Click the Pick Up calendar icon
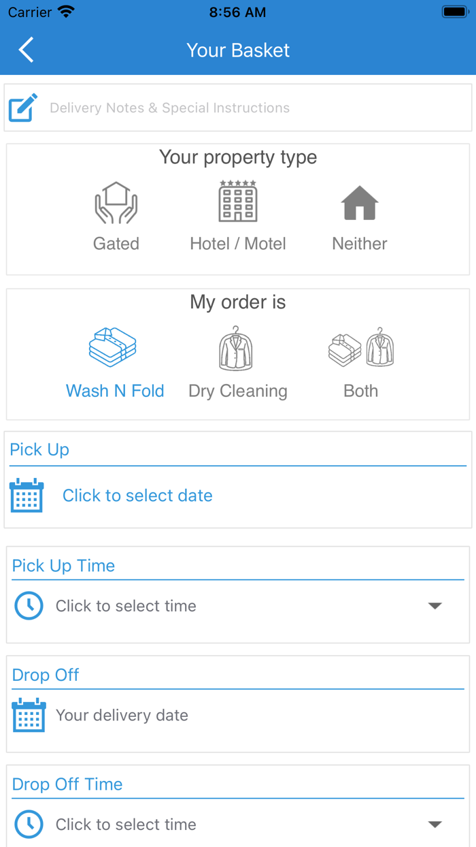The width and height of the screenshot is (476, 847). tap(27, 495)
